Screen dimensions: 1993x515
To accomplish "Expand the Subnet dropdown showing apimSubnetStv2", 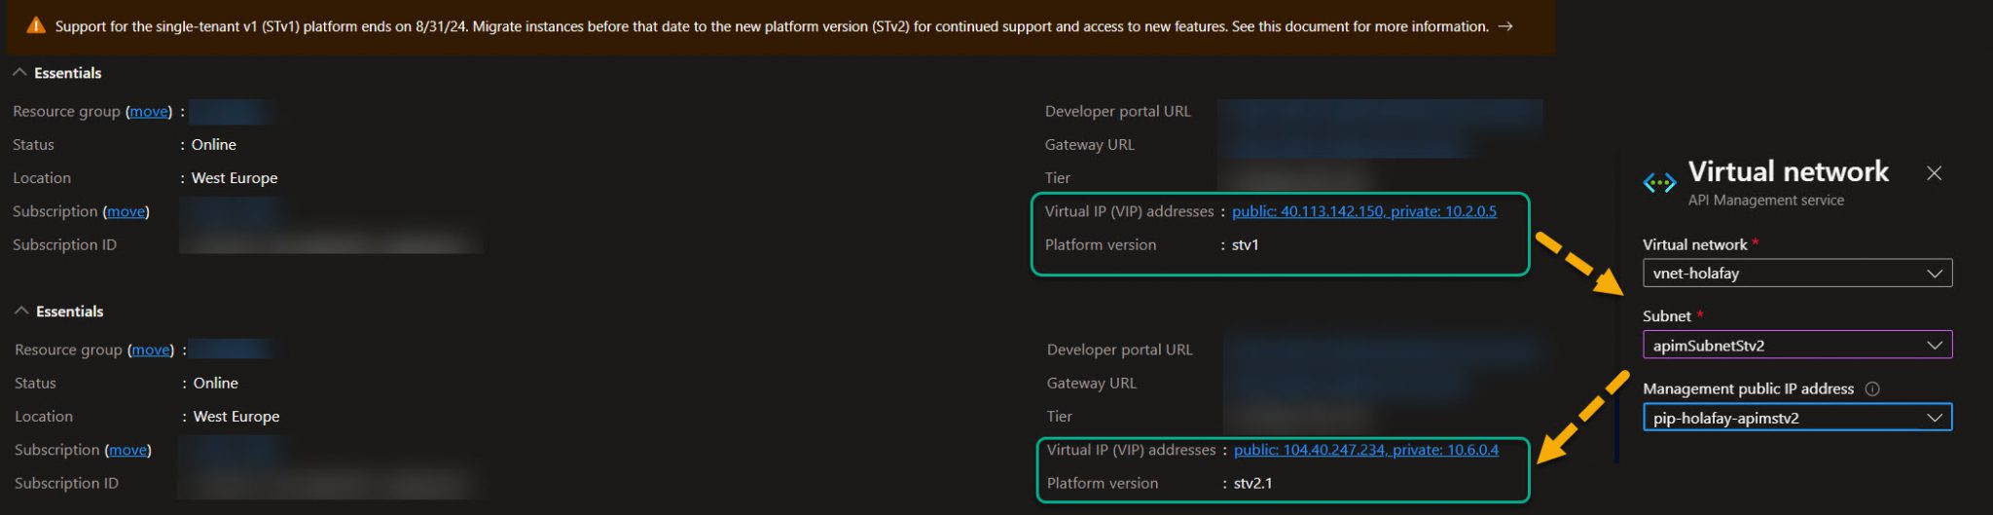I will (1796, 346).
